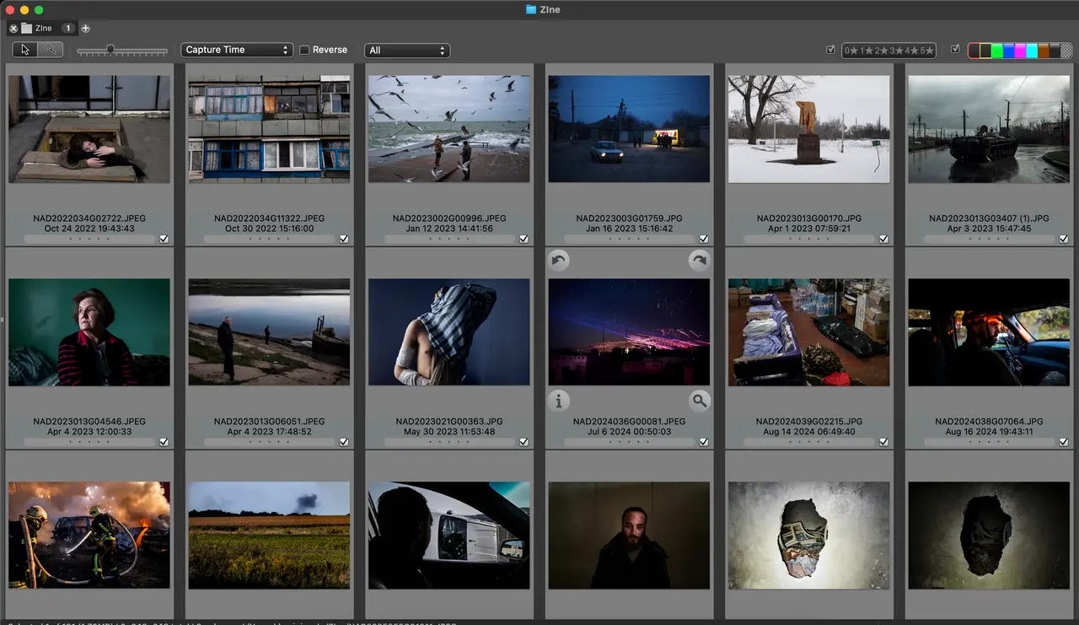Filter by 3-star rating
The width and height of the screenshot is (1079, 625).
point(896,51)
